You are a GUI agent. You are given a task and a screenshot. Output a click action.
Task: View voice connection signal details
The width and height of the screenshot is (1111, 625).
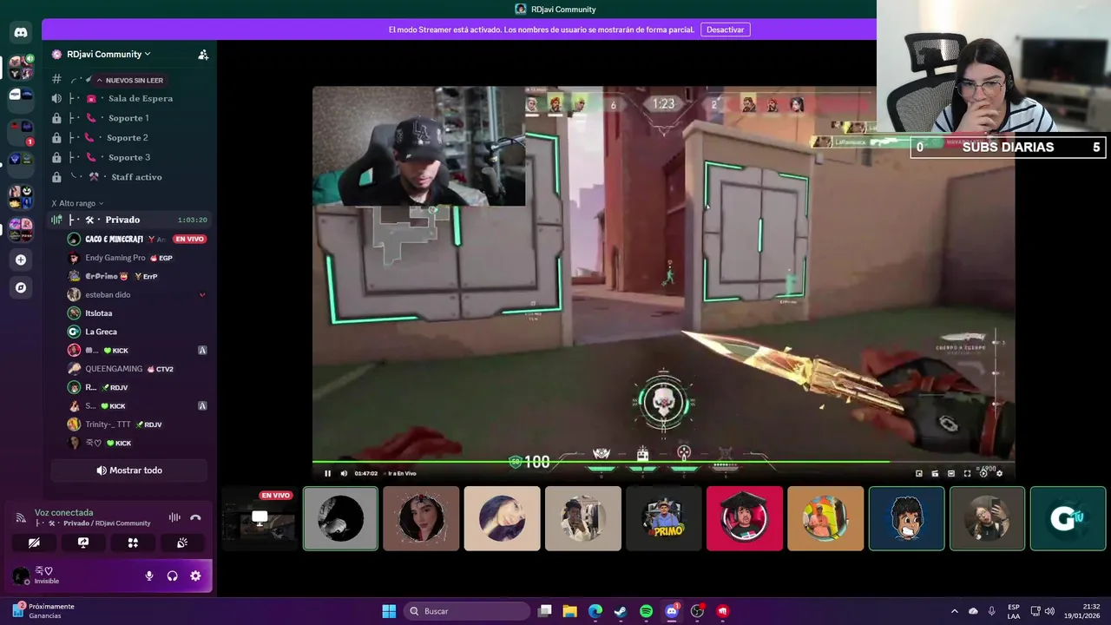tap(21, 517)
